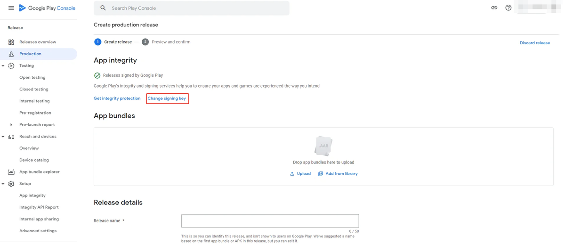Click Discard release link
Image resolution: width=565 pixels, height=244 pixels.
pyautogui.click(x=535, y=43)
